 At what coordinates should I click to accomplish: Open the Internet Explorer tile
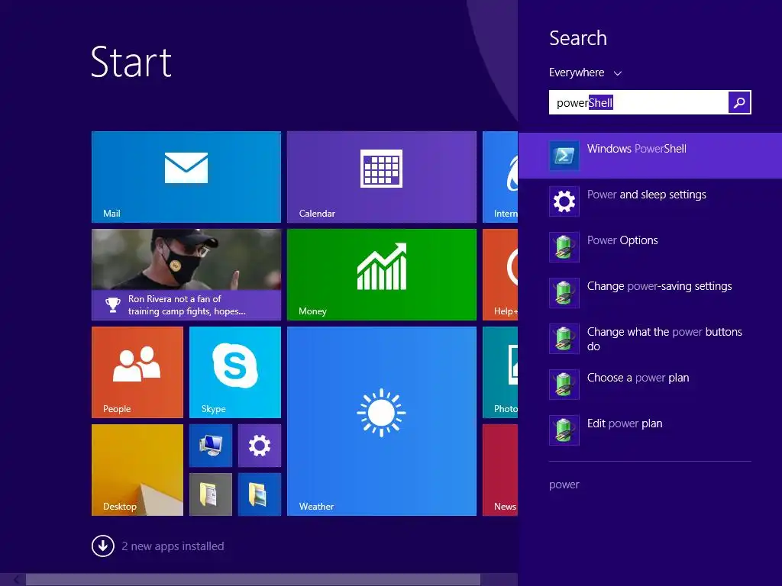(500, 177)
